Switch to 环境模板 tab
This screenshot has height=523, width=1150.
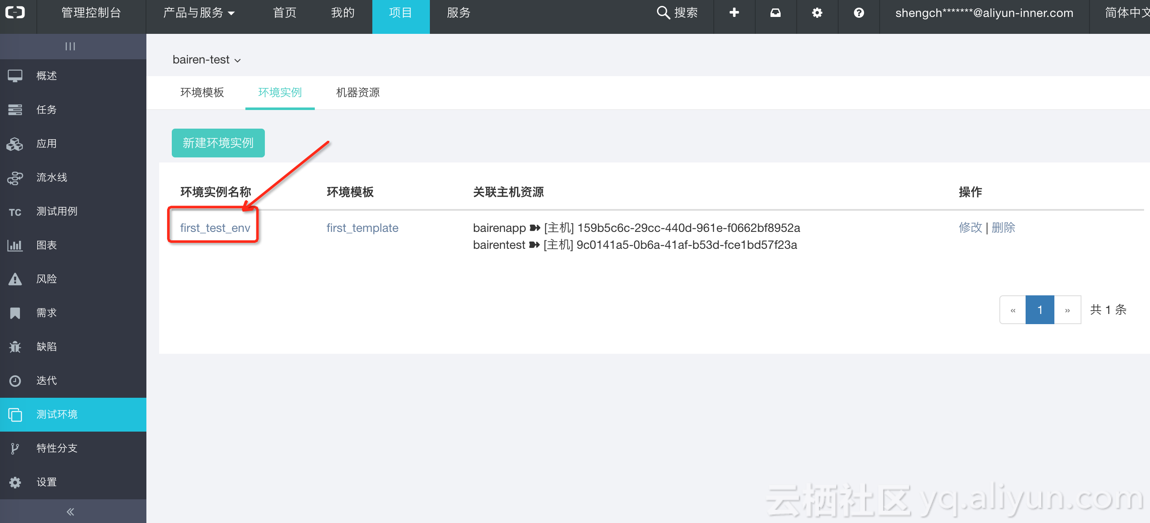click(202, 92)
